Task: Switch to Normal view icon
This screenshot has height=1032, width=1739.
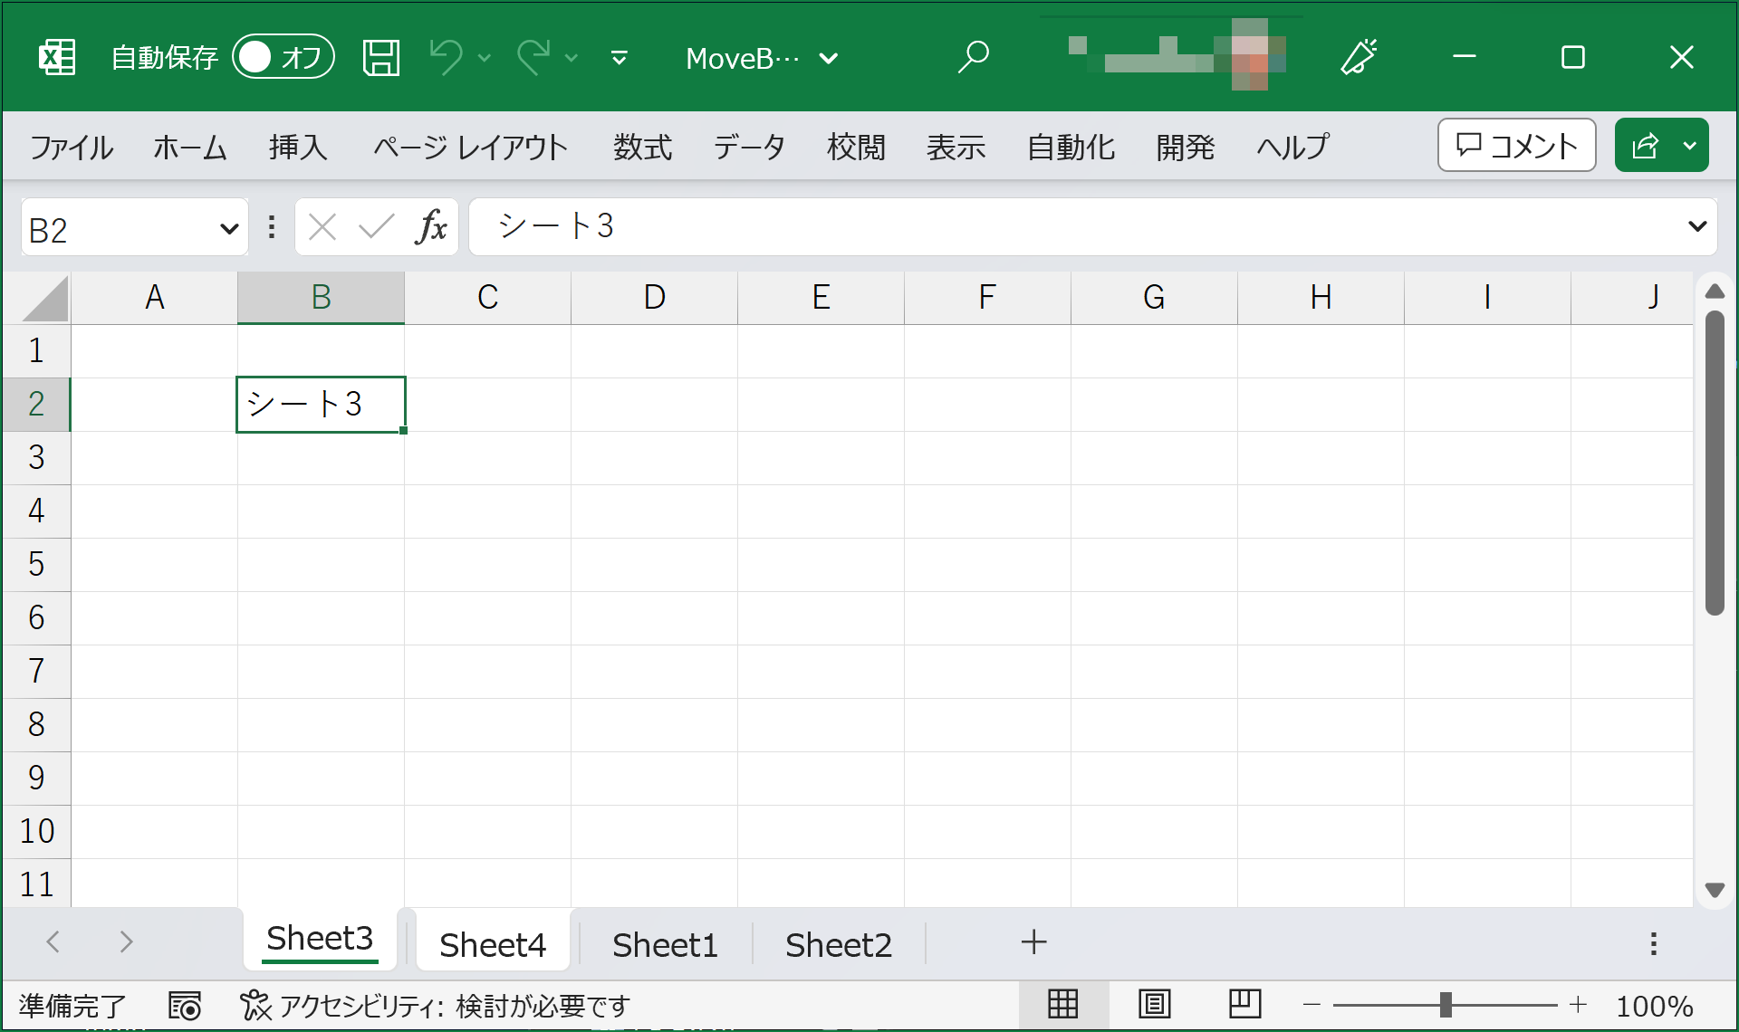Action: (x=1063, y=1004)
